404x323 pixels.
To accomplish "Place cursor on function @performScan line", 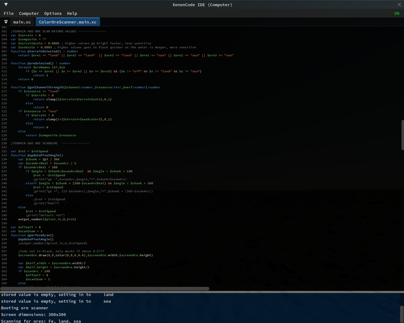I will click(x=32, y=235).
